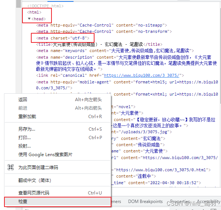The height and width of the screenshot is (210, 221).
Task: Select the 打印... (Print) menu item
Action: coord(57,137)
